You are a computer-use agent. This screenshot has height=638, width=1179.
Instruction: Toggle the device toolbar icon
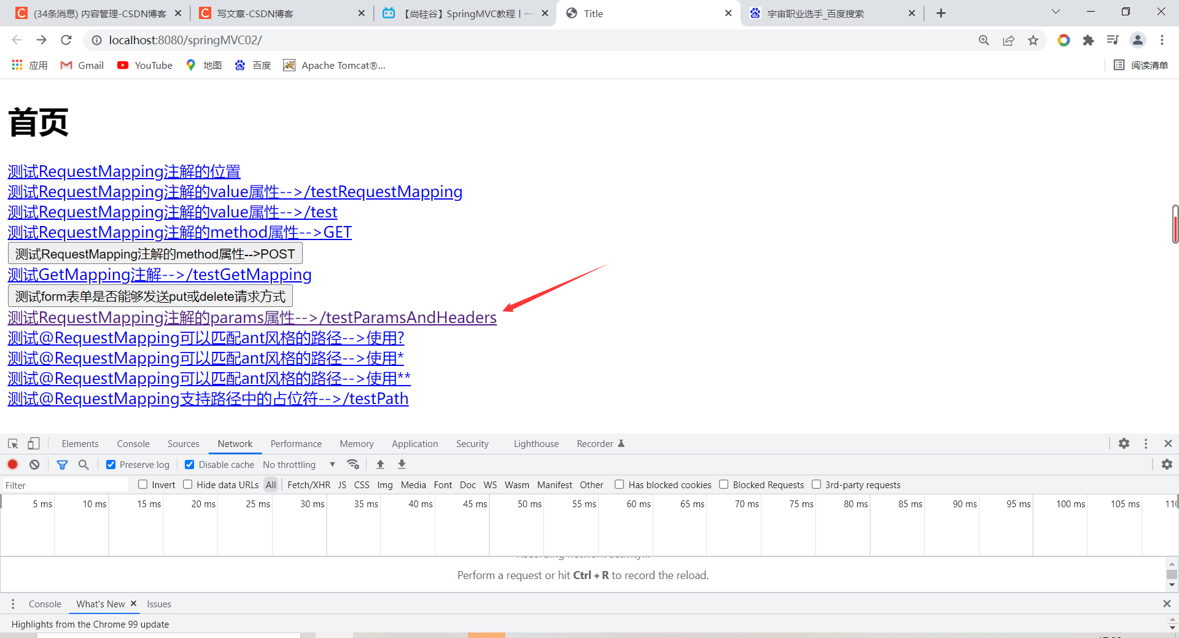pyautogui.click(x=34, y=443)
